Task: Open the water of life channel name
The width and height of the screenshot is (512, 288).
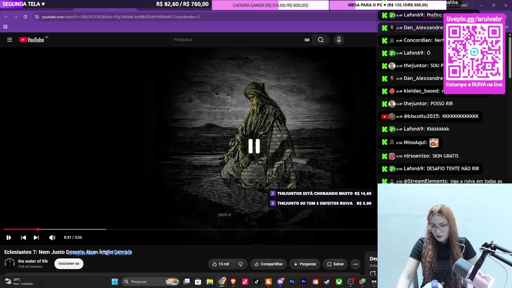Action: click(x=33, y=261)
